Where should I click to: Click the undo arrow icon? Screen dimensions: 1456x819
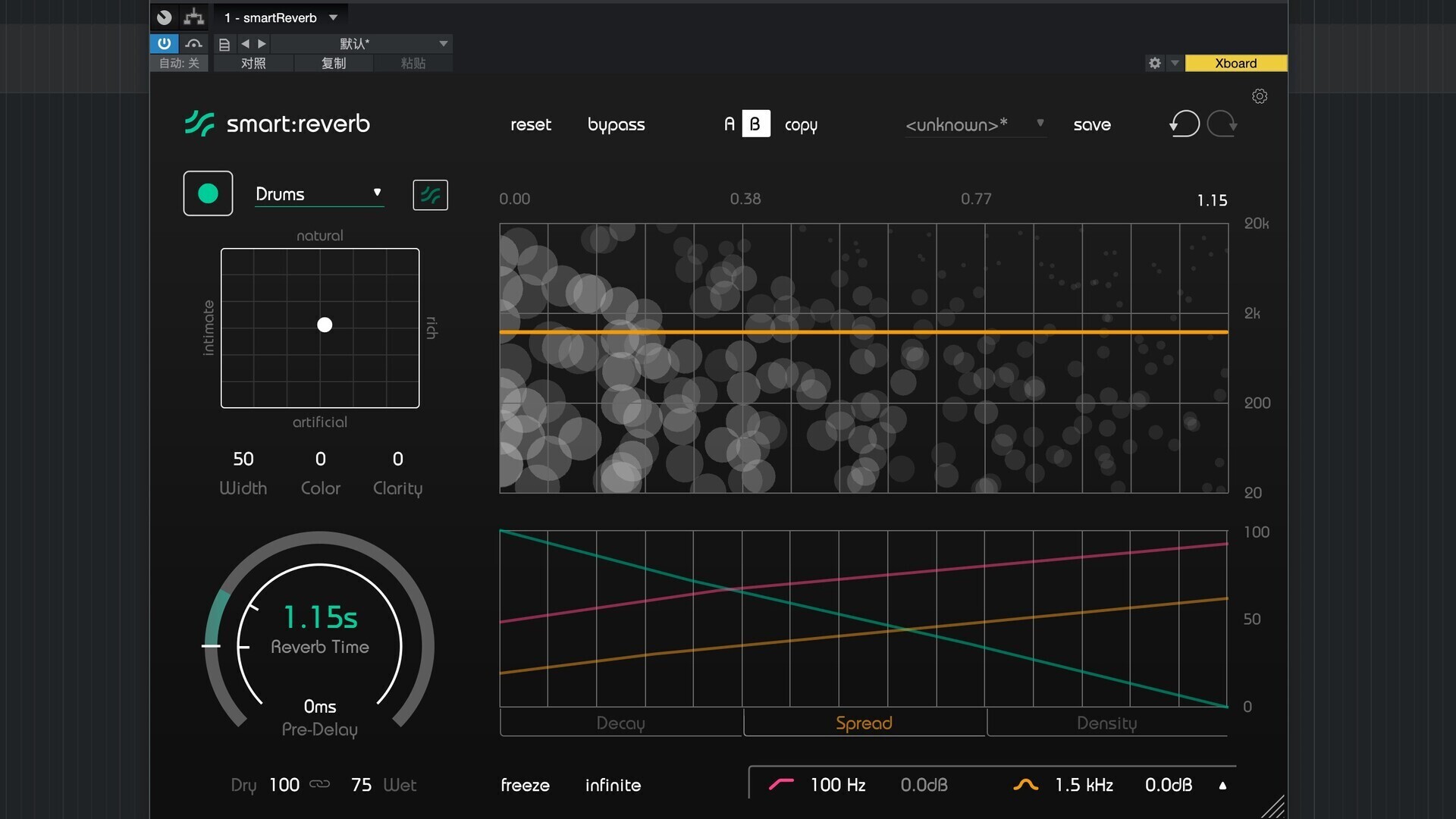click(x=1185, y=124)
